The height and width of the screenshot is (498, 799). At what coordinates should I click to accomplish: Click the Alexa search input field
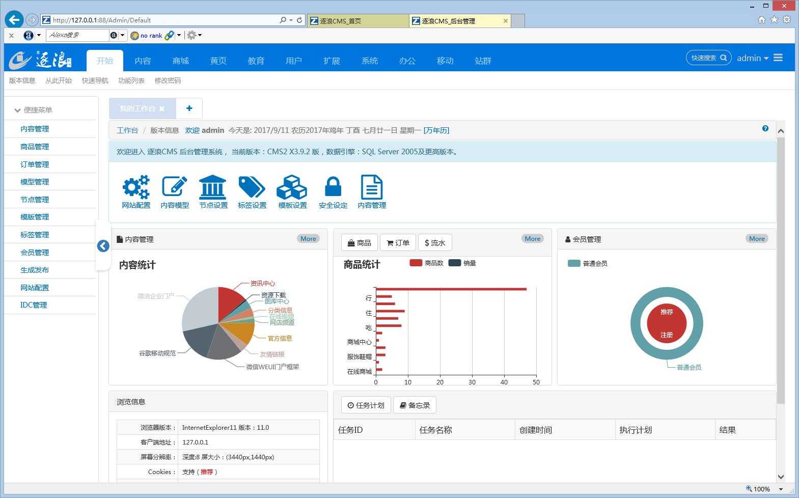pos(77,35)
